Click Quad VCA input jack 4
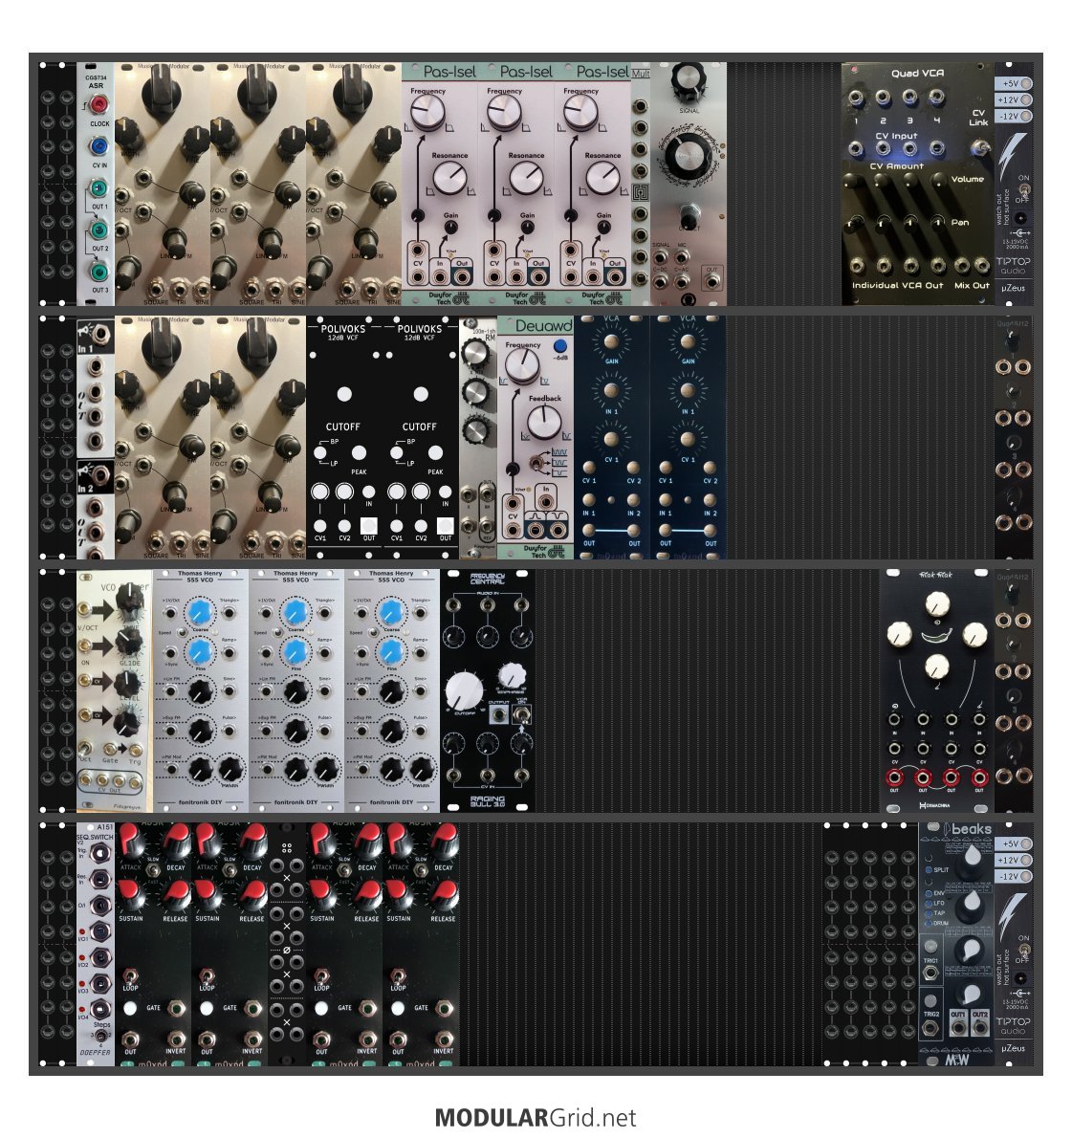The image size is (1072, 1138). point(936,98)
